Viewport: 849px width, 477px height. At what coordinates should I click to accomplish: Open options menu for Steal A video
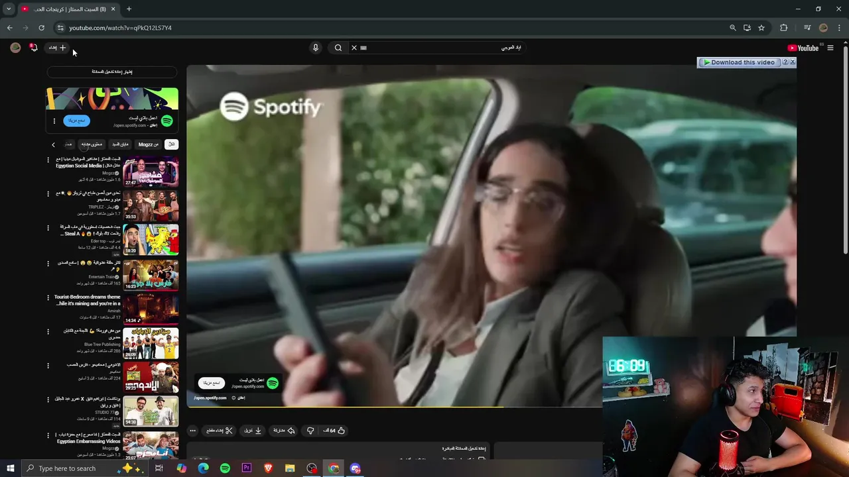[48, 228]
